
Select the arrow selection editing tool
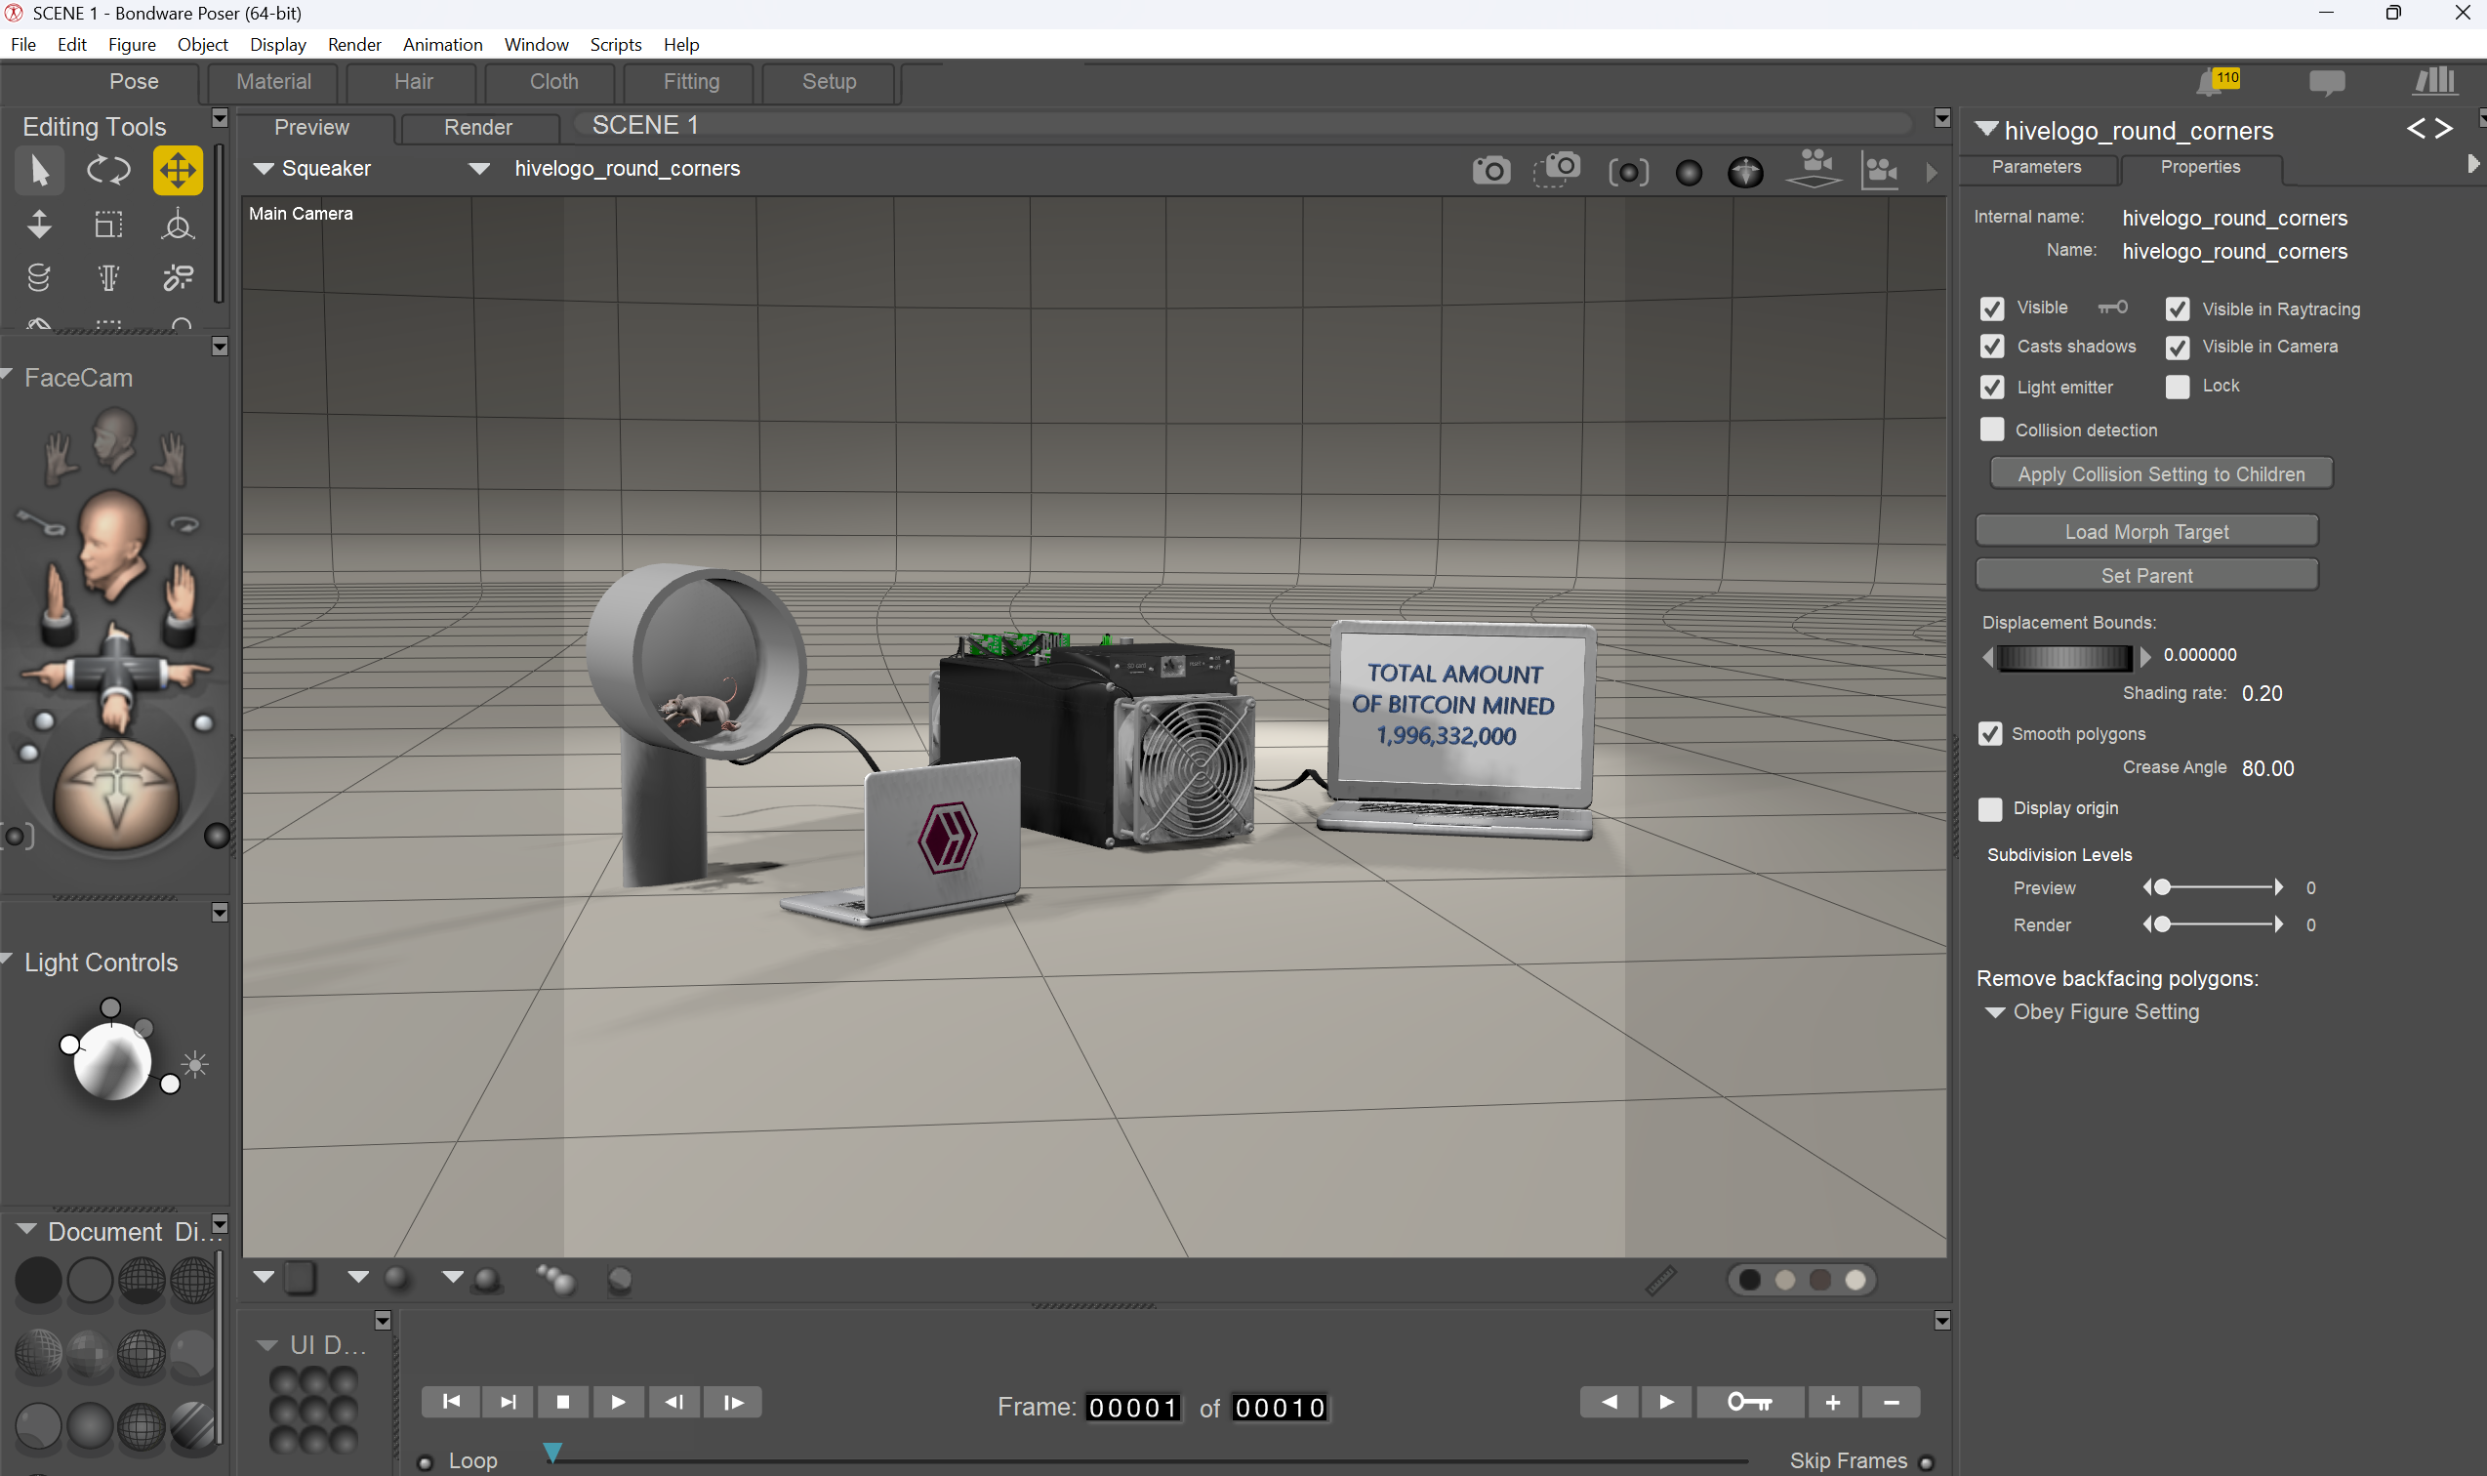(x=40, y=171)
